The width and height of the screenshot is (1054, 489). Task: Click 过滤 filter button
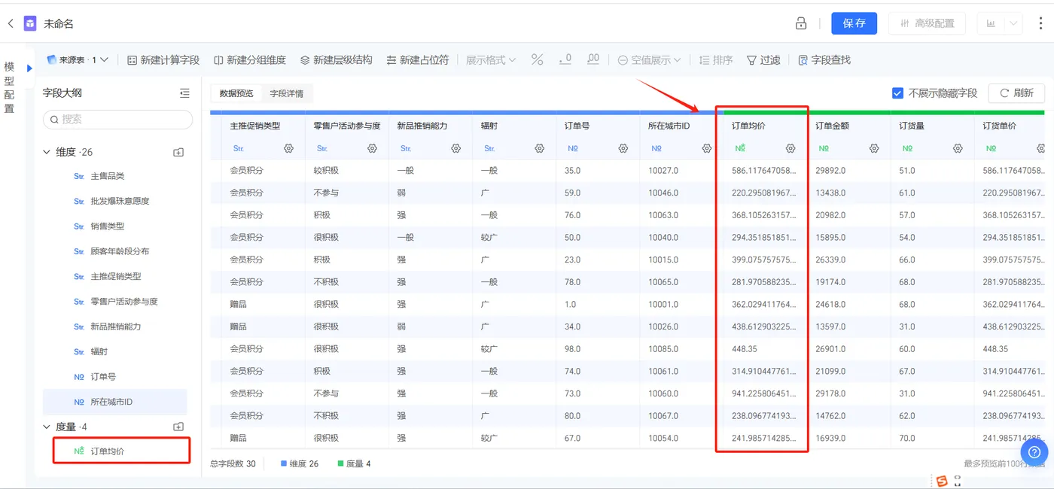(763, 59)
